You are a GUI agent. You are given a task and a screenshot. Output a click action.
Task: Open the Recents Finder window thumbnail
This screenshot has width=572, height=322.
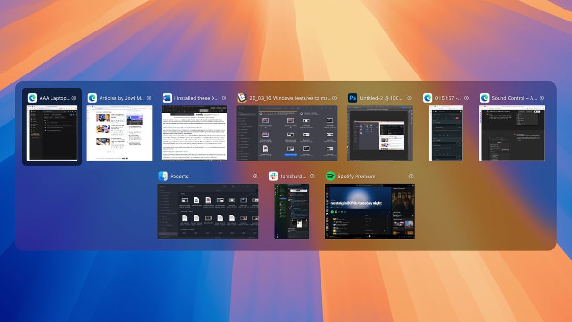[x=208, y=211]
